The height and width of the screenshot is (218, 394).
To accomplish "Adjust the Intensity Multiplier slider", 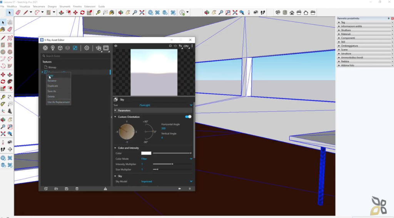I will click(x=172, y=164).
